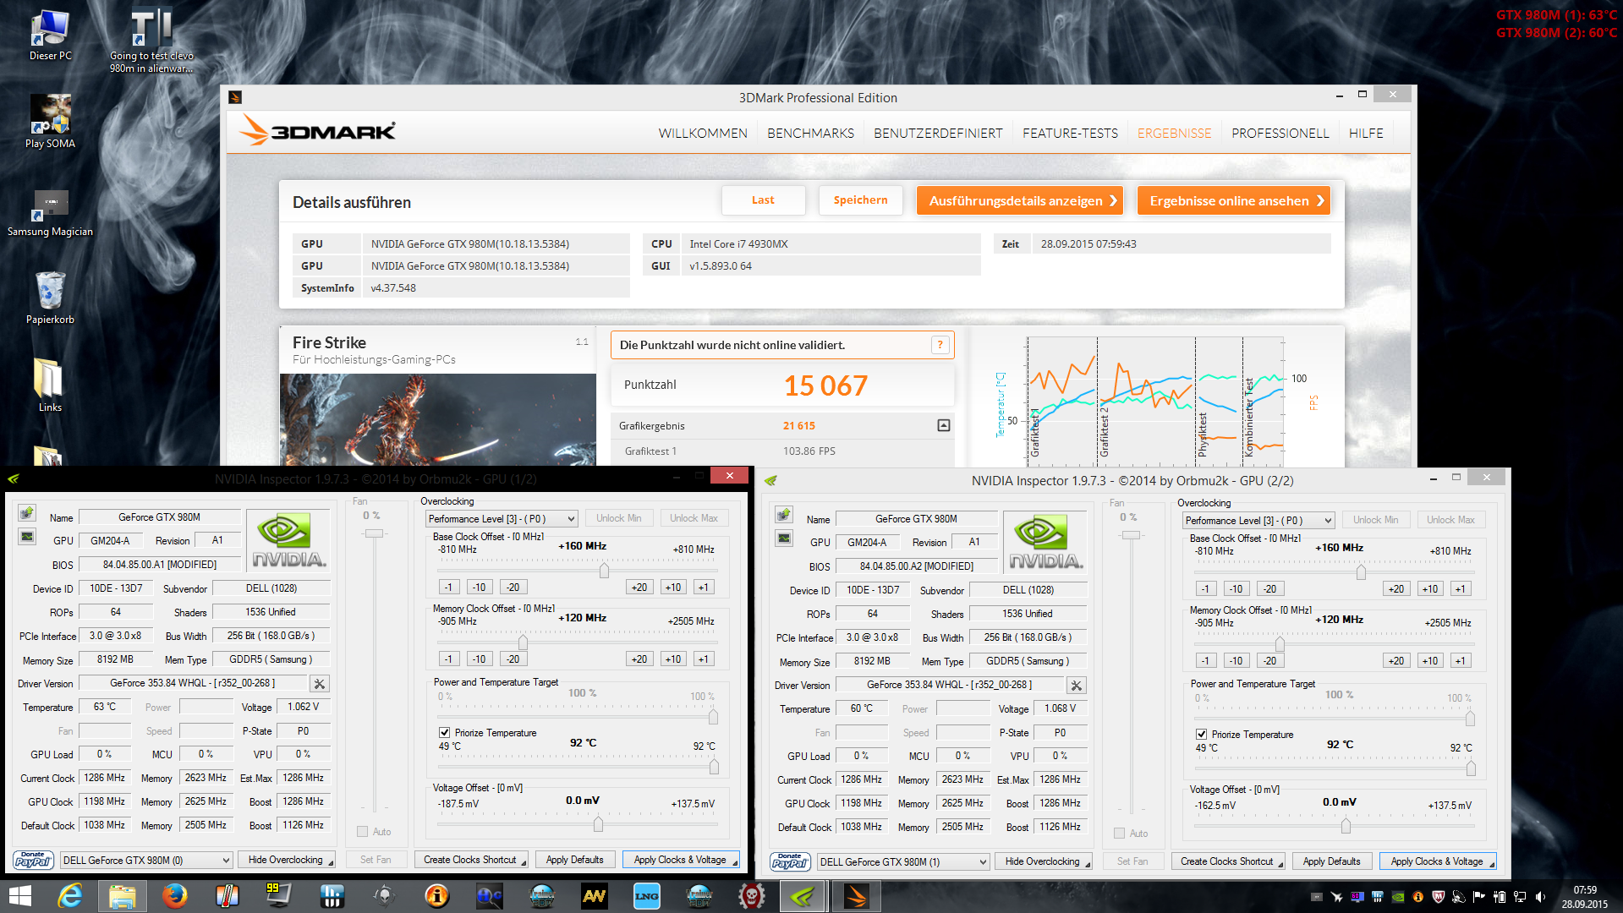Click Unlock Min in GPU (2/2) window

[1375, 520]
